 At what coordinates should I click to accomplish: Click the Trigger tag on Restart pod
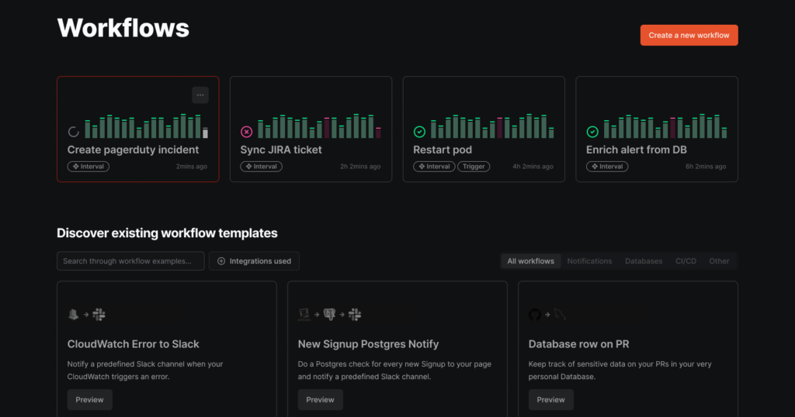(473, 167)
